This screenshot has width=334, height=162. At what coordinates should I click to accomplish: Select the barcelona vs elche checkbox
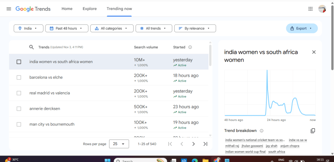tap(19, 78)
